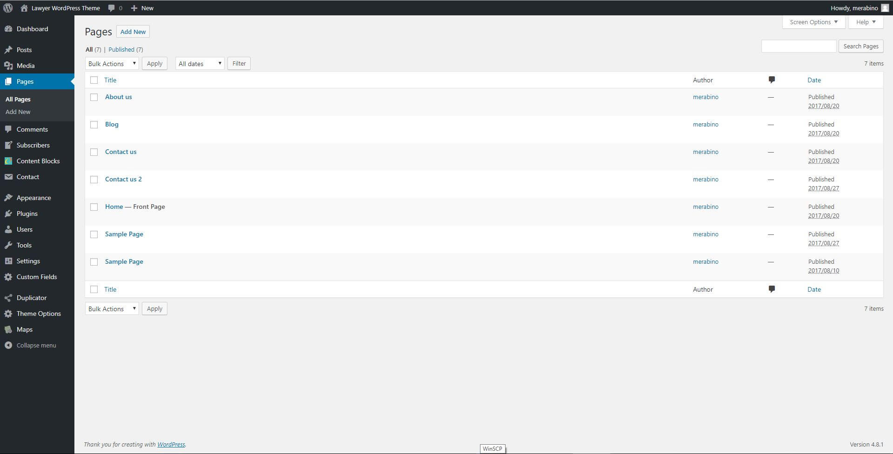Open the Duplicator icon in the sidebar
Viewport: 893px width, 454px height.
[8, 298]
